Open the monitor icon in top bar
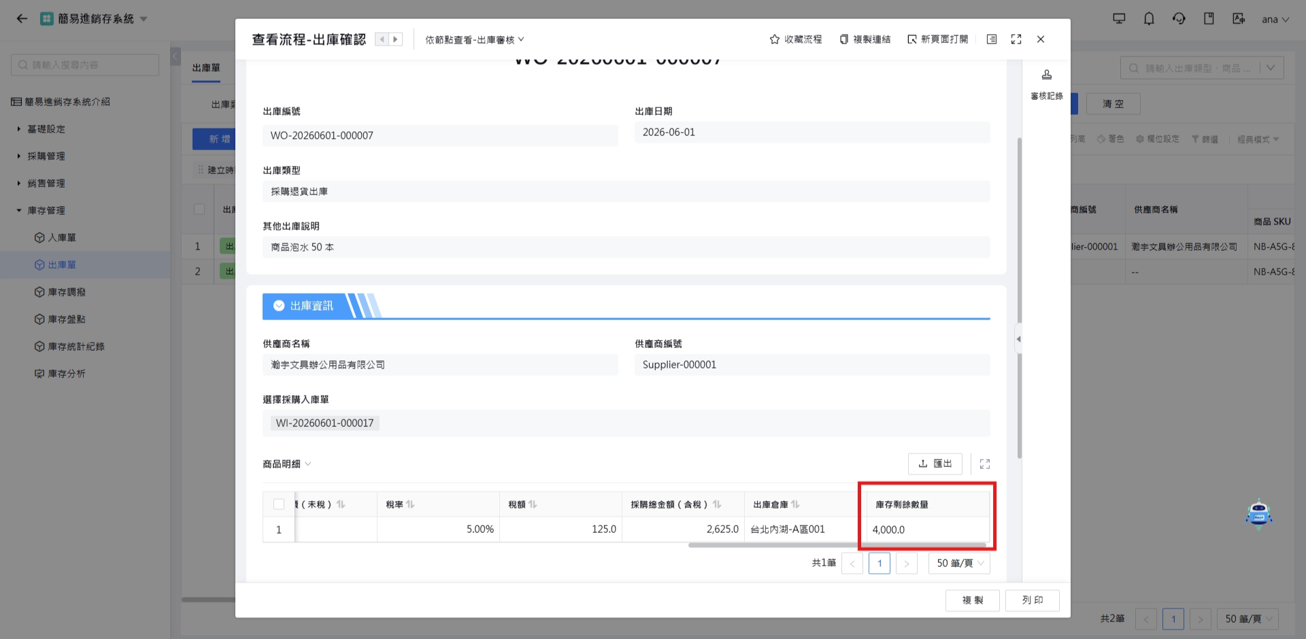1306x639 pixels. 1119,19
